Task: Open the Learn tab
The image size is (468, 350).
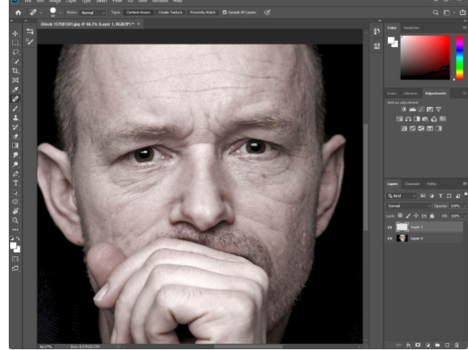Action: coord(392,94)
